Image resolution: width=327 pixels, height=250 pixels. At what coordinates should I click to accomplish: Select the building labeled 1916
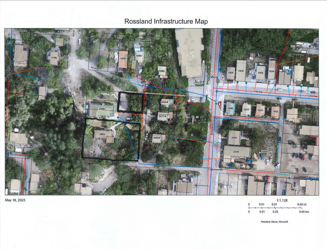pos(241,71)
